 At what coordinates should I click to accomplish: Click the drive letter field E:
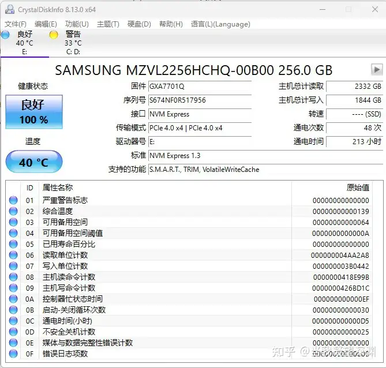200,142
